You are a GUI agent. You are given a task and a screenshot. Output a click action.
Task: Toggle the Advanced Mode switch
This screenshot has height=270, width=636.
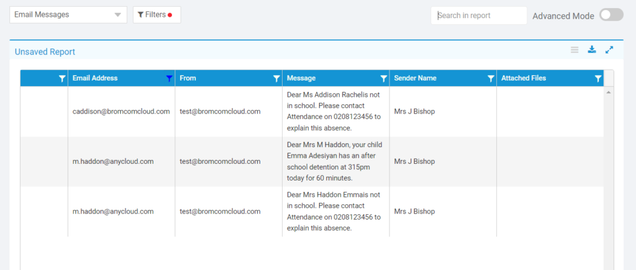tap(611, 15)
